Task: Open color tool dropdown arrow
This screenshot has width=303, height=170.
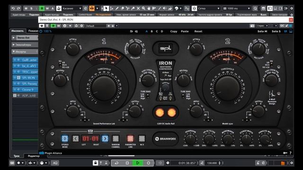Action: coord(180,8)
